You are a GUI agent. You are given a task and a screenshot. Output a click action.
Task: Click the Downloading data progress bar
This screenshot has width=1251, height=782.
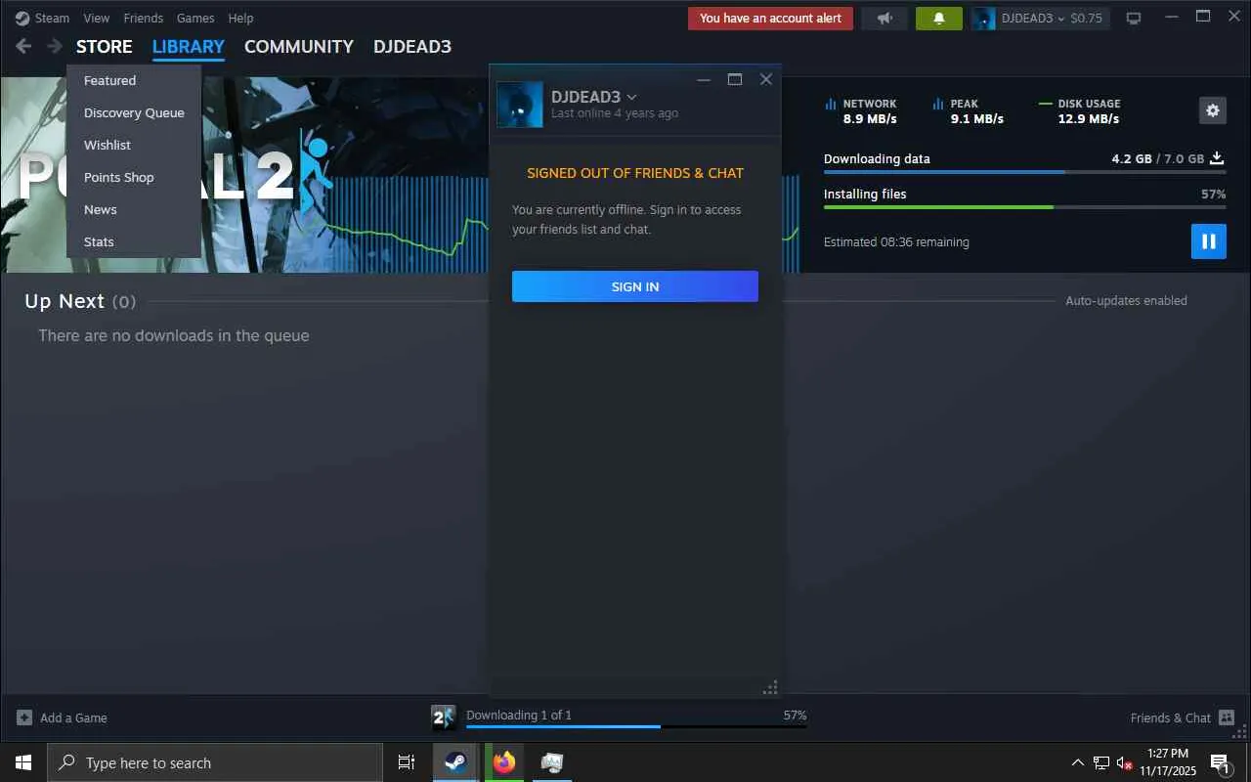1024,172
